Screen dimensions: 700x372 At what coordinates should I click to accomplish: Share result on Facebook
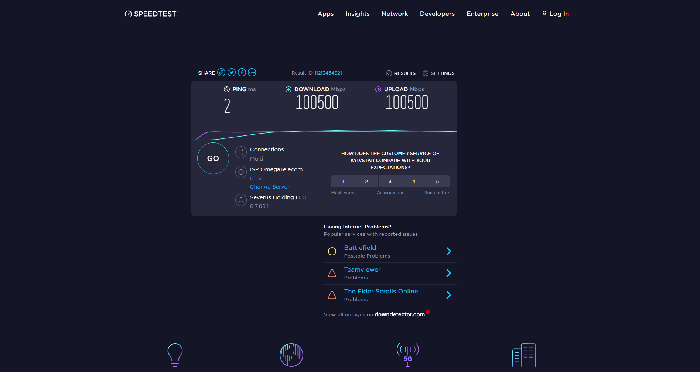pos(242,72)
